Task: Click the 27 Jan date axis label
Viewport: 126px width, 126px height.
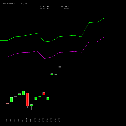Action: pyautogui.click(x=11, y=120)
